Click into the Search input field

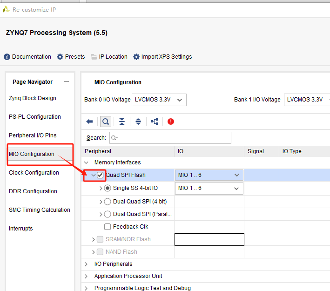(170, 138)
